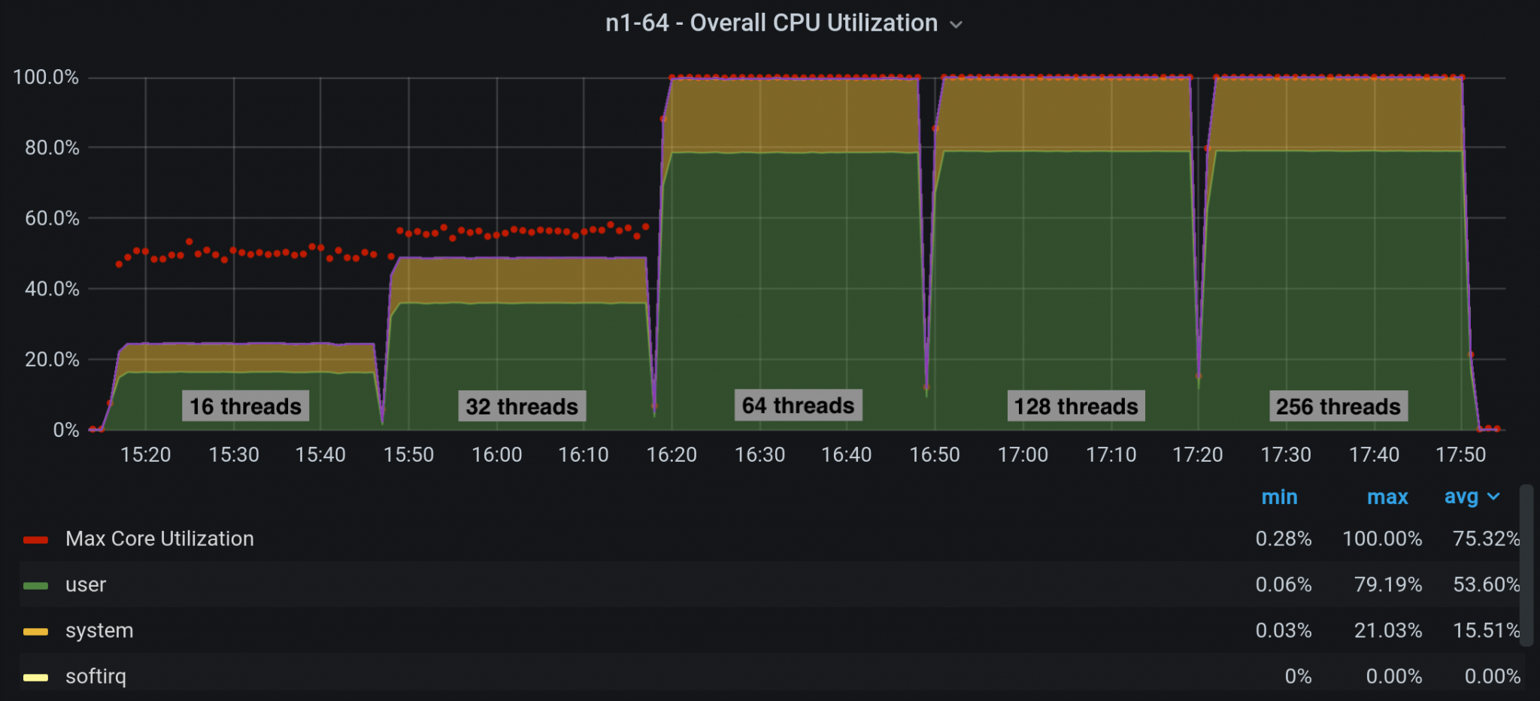Click the 64 threads annotation label

point(798,405)
